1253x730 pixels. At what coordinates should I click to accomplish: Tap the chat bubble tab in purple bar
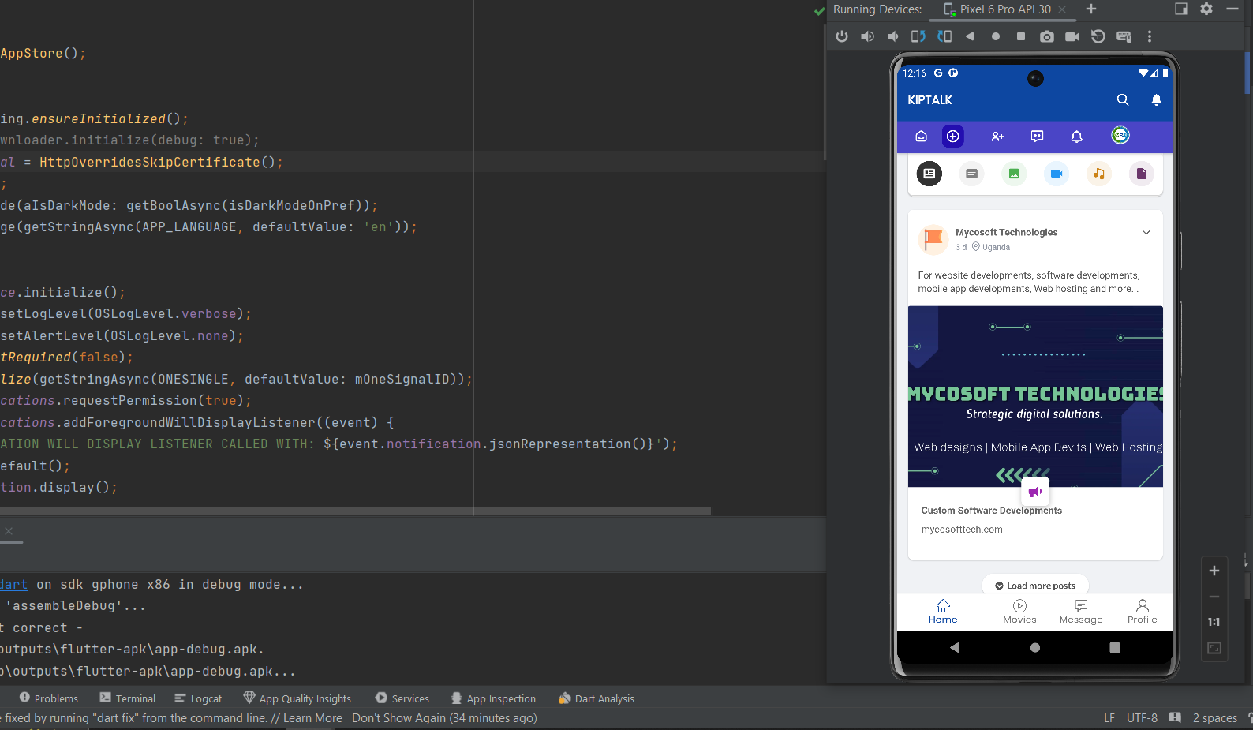click(x=1038, y=137)
